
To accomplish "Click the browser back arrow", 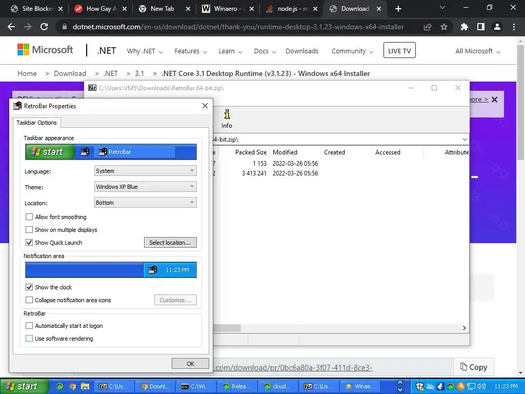I will [x=11, y=27].
